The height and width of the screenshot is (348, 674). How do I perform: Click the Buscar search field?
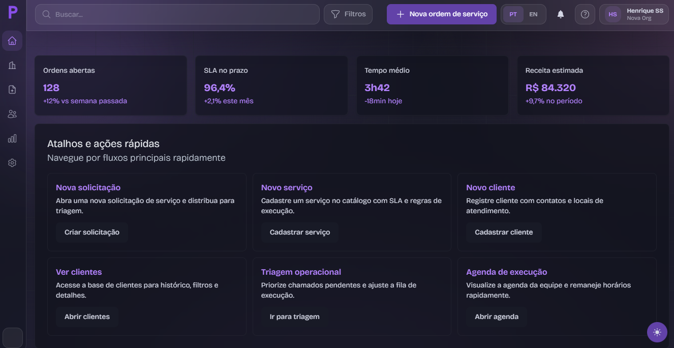[x=177, y=14]
